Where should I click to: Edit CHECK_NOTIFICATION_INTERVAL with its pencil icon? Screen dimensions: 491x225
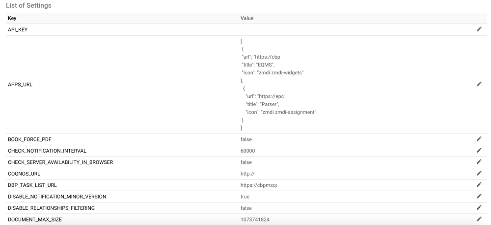[x=479, y=151]
